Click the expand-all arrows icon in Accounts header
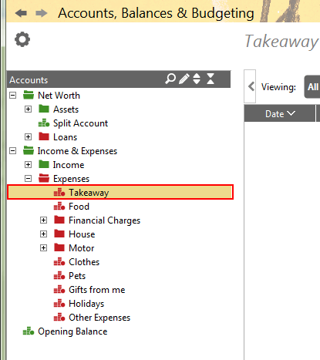 coord(197,79)
